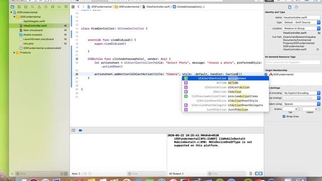Screen dimensions: 322x181
Task: Click the related items grid icon
Action: [x=73, y=7]
